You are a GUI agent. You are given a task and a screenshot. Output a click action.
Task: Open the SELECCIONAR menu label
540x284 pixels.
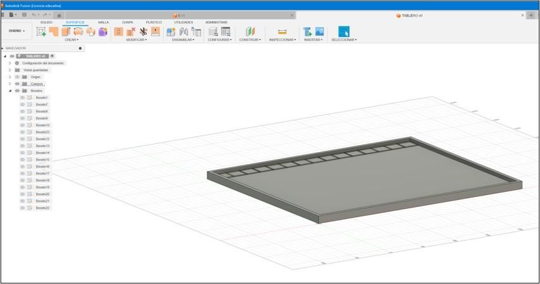(344, 40)
